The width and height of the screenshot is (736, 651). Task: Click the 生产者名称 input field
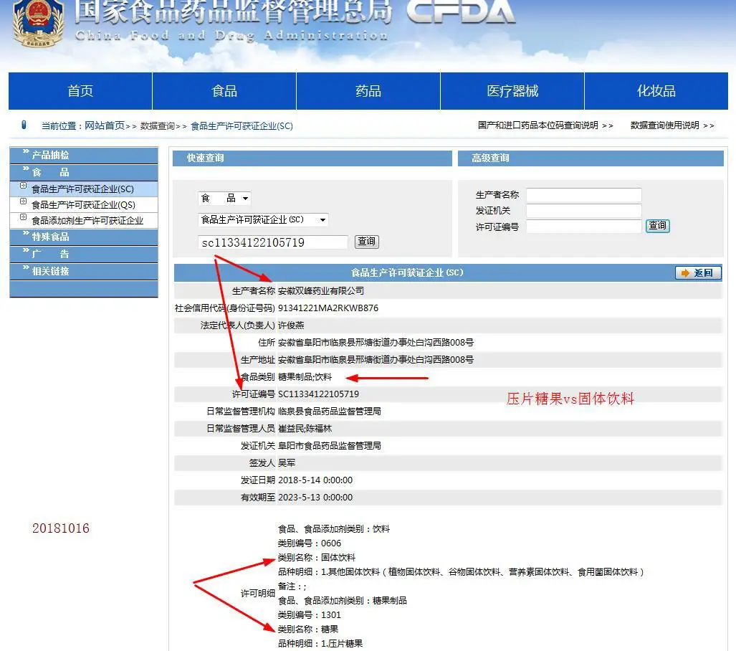click(584, 195)
